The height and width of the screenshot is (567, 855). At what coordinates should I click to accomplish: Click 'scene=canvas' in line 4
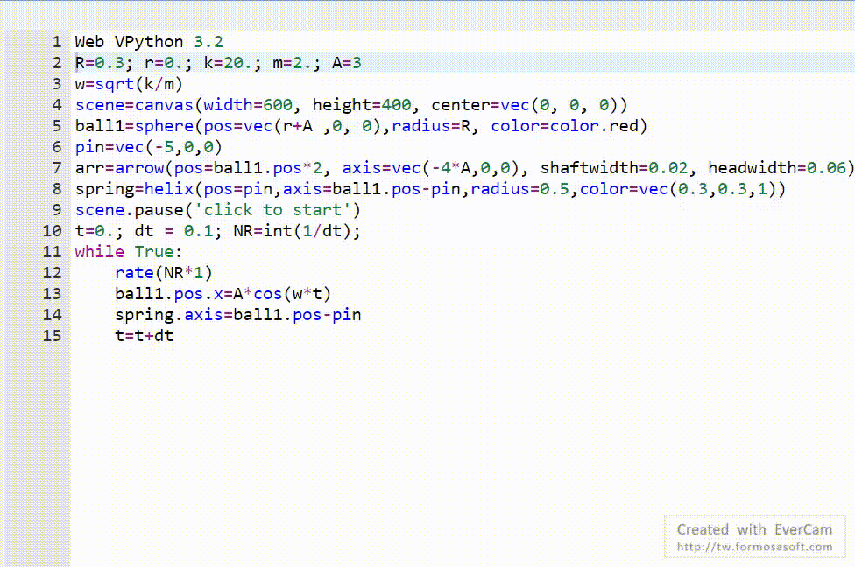(134, 105)
